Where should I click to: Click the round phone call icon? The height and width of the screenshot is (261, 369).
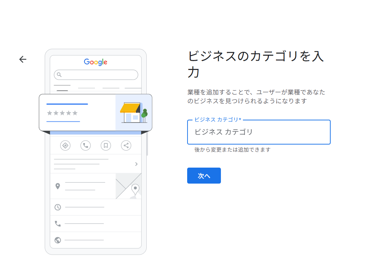[x=86, y=146]
